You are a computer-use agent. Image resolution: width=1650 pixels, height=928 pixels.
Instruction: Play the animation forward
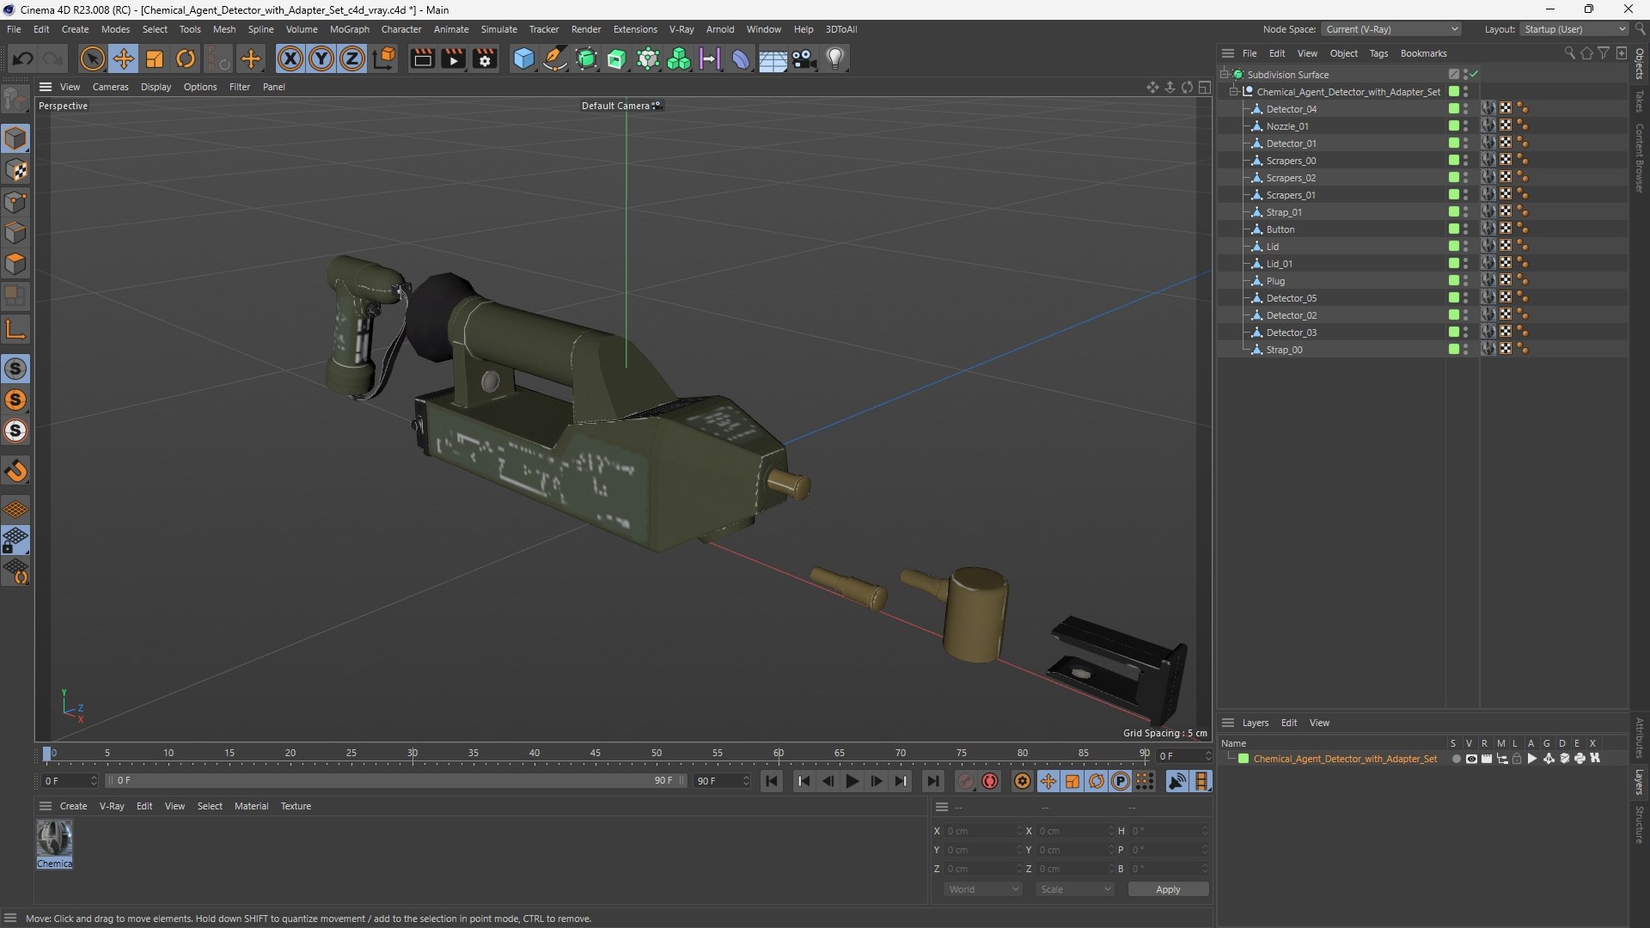(x=852, y=781)
